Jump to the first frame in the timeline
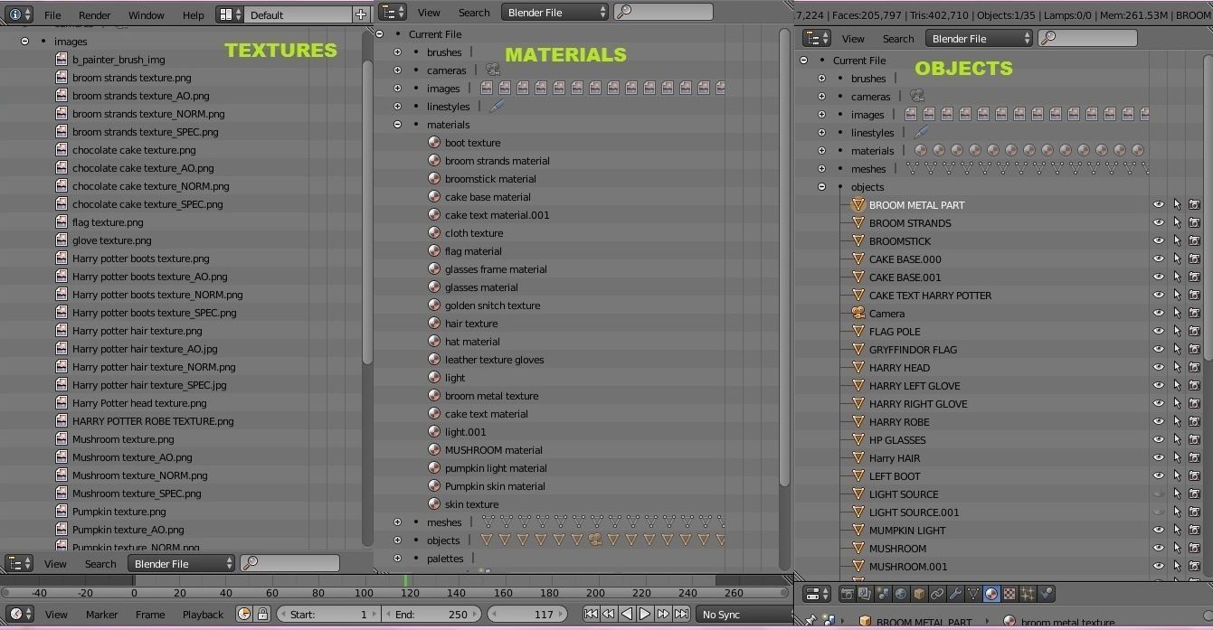This screenshot has width=1213, height=630. click(x=591, y=614)
